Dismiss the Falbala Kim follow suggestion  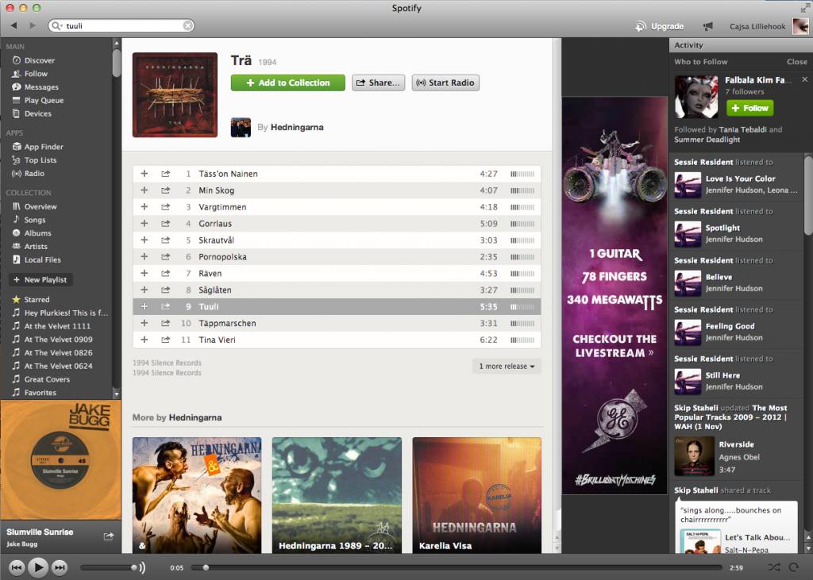pyautogui.click(x=804, y=80)
